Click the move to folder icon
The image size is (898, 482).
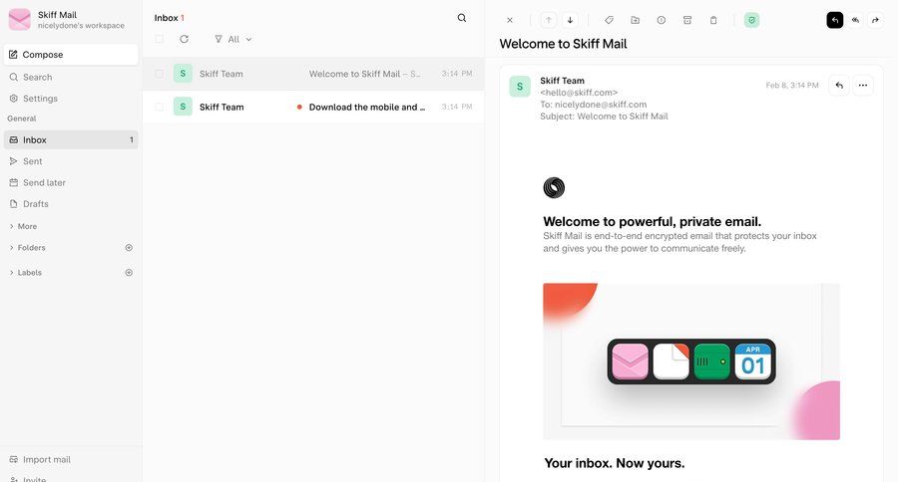pos(636,20)
